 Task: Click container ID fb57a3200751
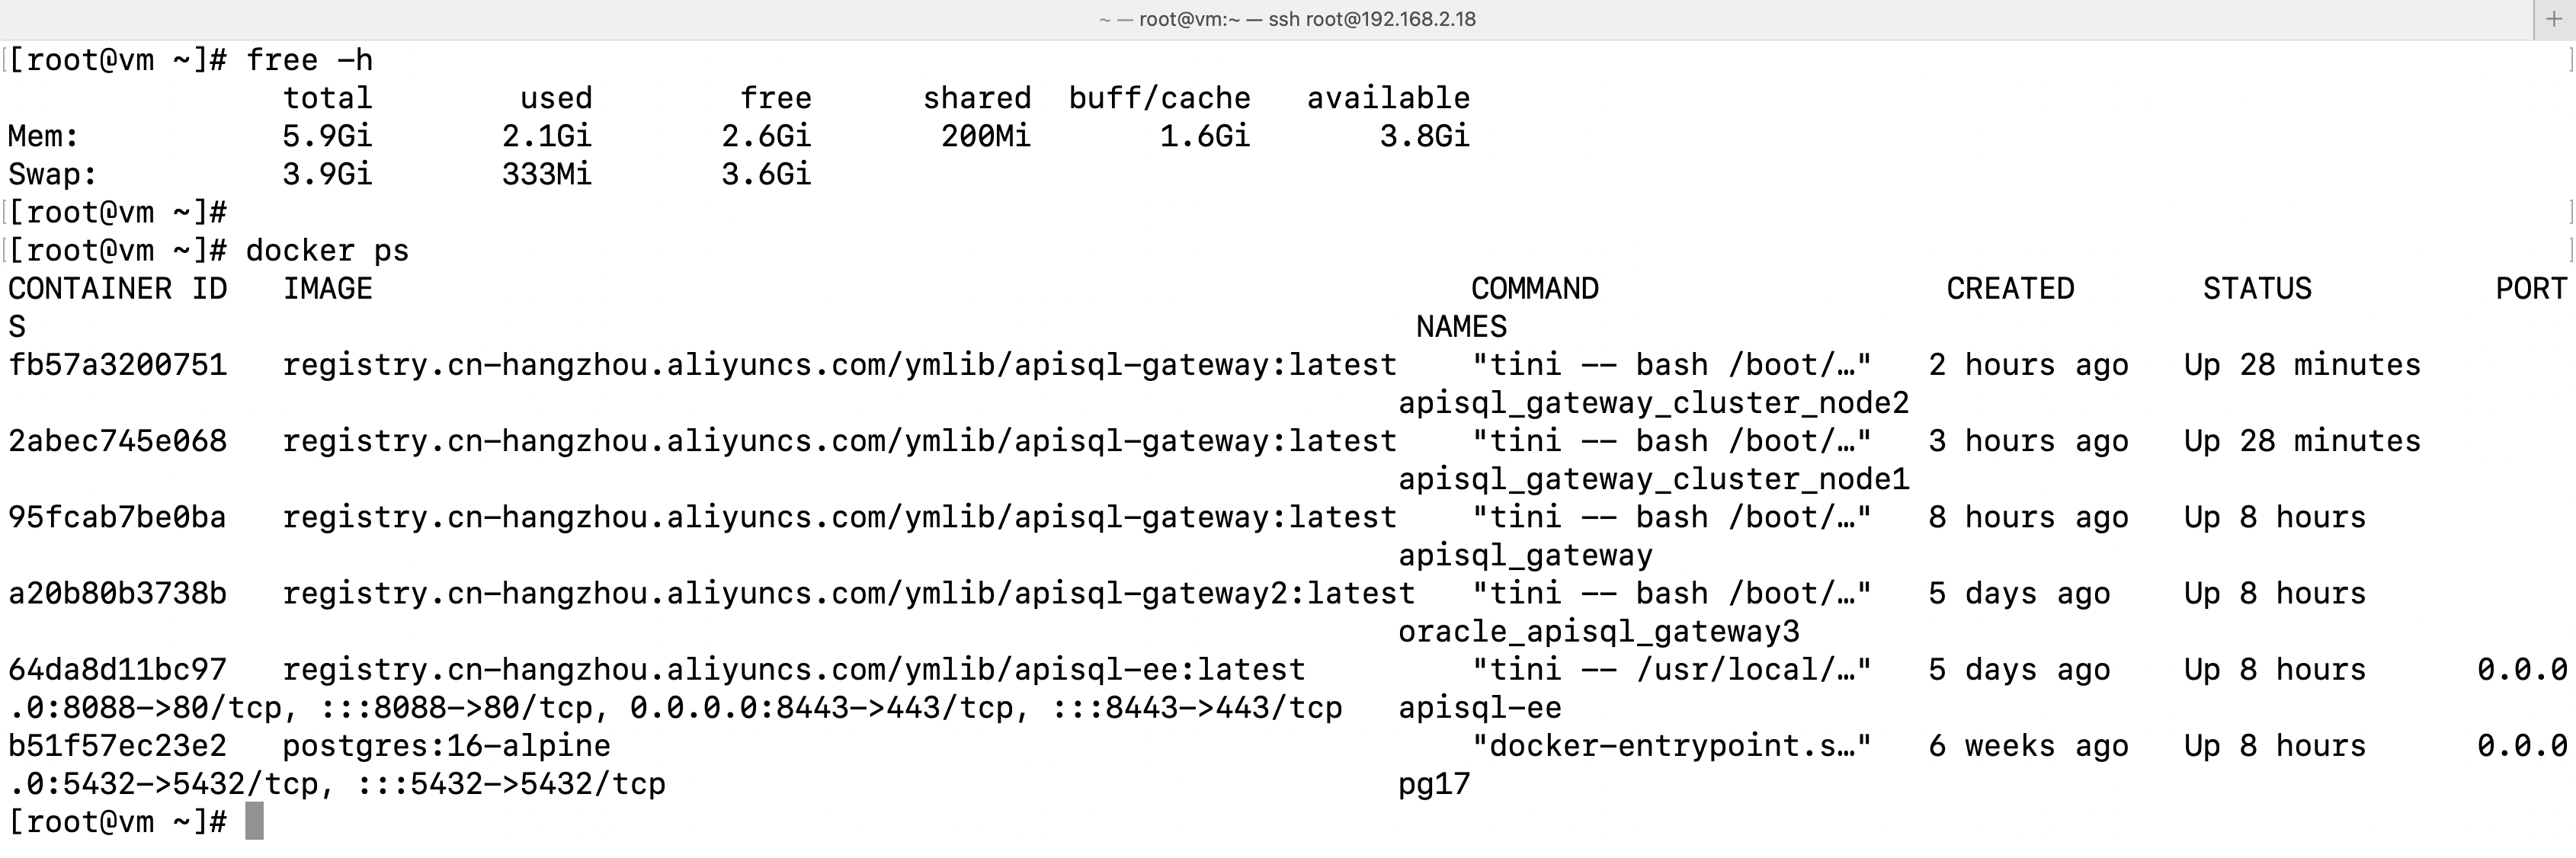[117, 365]
